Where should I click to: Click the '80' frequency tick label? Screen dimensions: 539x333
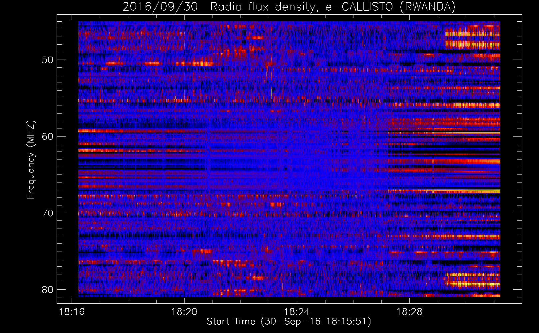[48, 290]
